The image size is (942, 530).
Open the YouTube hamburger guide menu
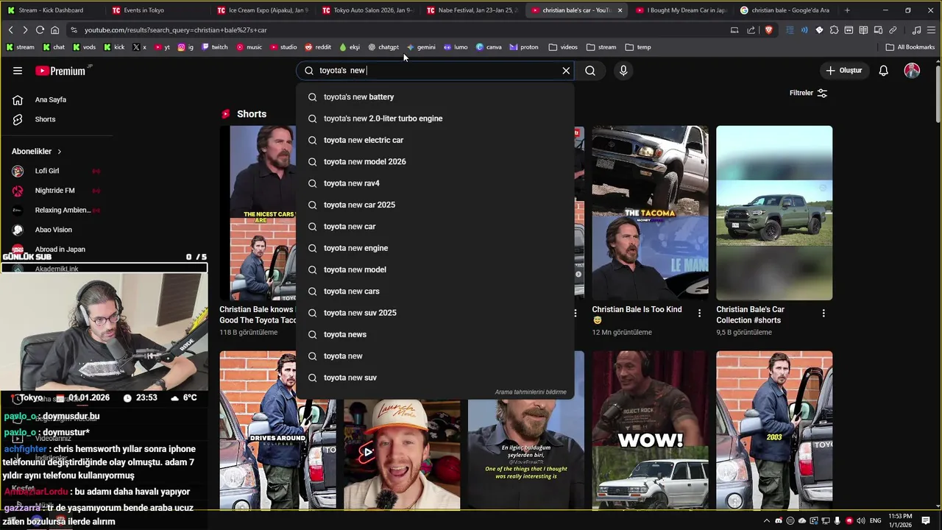click(x=18, y=71)
